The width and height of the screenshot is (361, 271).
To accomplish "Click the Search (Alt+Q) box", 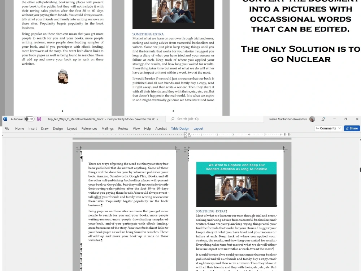I will (x=214, y=119).
